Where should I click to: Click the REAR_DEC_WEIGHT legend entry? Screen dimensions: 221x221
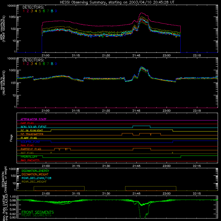[34, 182]
